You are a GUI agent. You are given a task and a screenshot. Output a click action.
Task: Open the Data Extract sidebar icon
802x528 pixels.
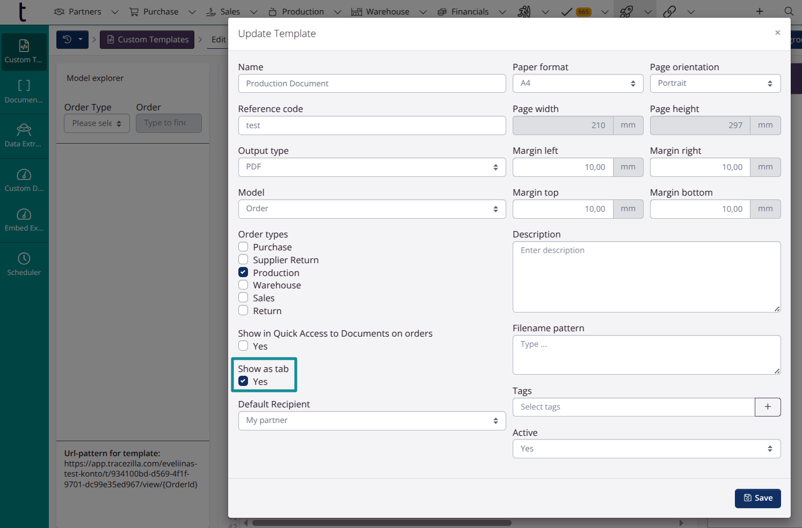coord(24,130)
